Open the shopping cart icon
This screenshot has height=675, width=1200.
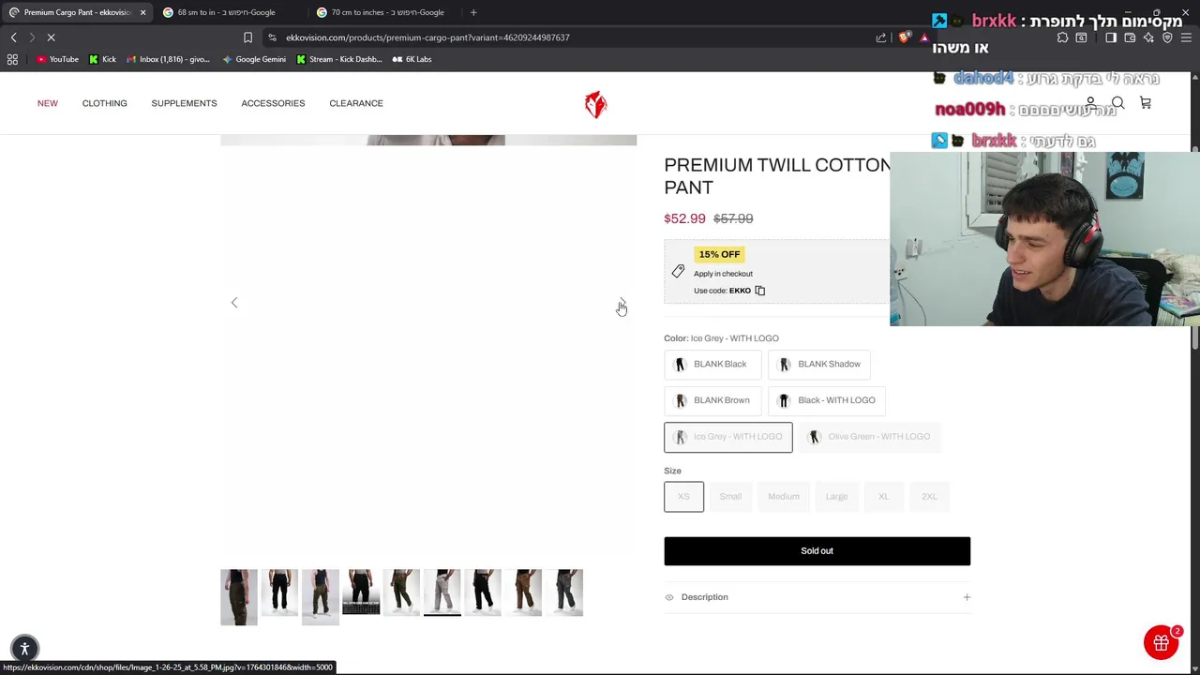click(x=1146, y=103)
